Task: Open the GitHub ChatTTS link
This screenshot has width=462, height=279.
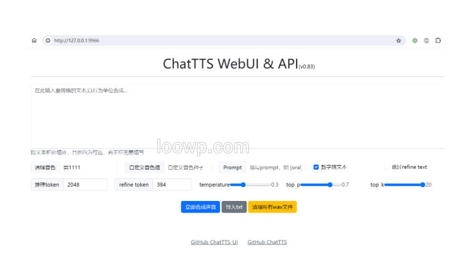Action: coord(267,242)
